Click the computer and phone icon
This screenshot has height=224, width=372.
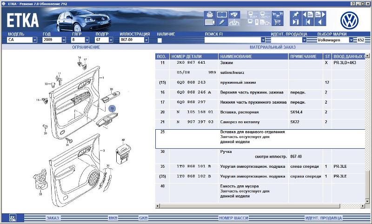click(253, 22)
